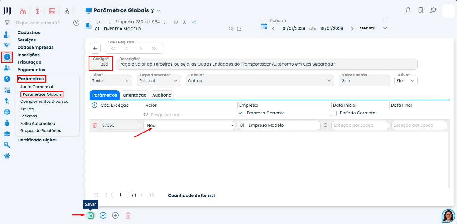Search company magnifier icon beside Empresa Modelo
This screenshot has height=224, width=457.
point(326,125)
